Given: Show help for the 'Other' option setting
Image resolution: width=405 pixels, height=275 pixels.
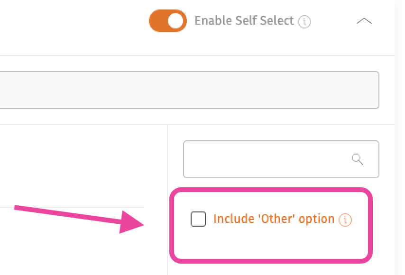Looking at the screenshot, I should [x=345, y=220].
